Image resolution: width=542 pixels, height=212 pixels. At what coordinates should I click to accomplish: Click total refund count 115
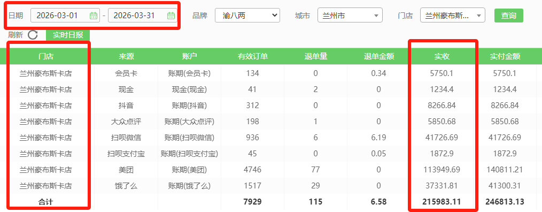click(x=315, y=202)
